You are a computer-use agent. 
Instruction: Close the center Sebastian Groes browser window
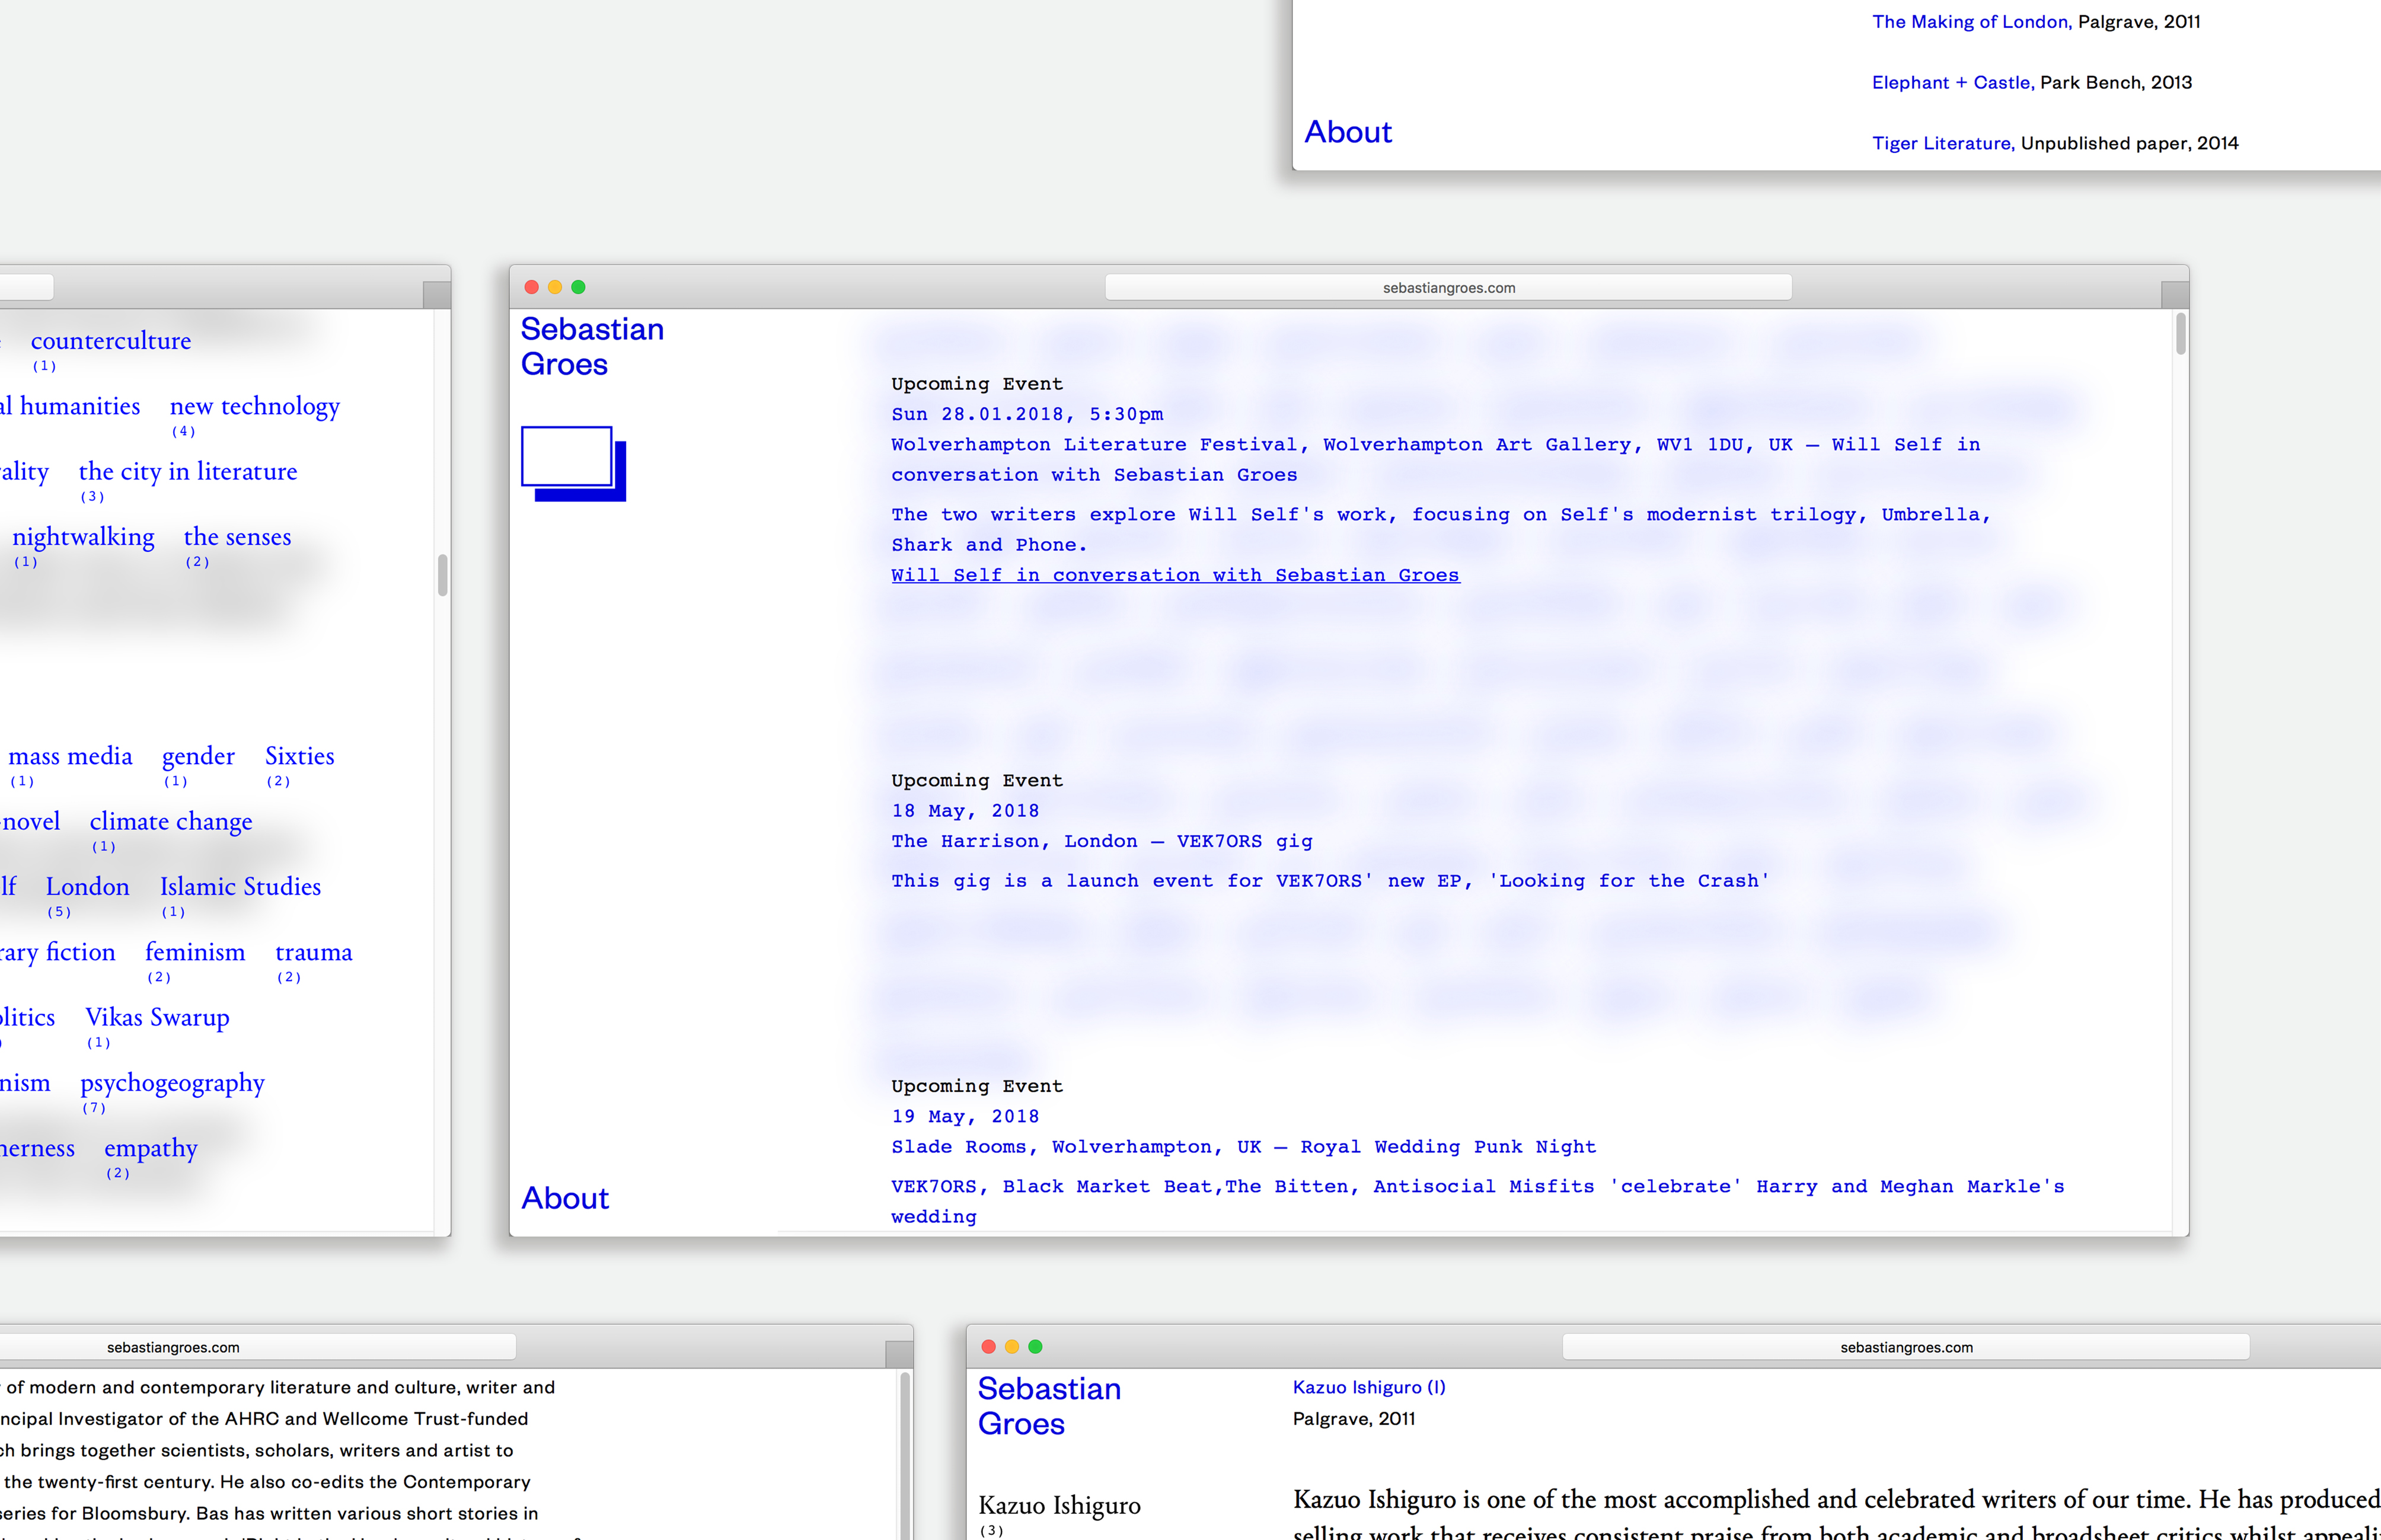tap(531, 287)
